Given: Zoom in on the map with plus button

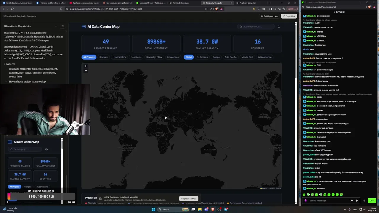Looking at the screenshot, I should tap(86, 66).
